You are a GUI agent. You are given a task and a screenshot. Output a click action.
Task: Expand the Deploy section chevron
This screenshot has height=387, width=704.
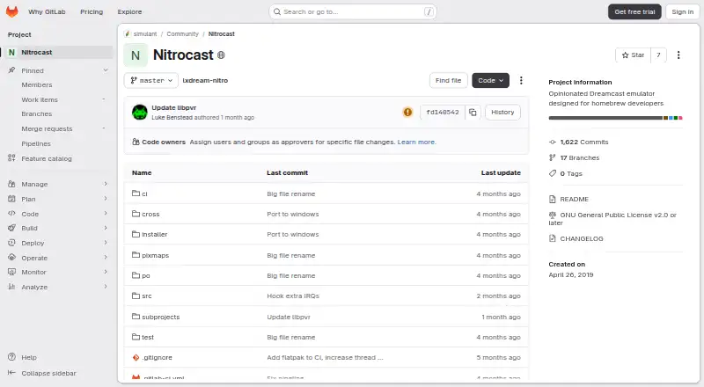[106, 243]
